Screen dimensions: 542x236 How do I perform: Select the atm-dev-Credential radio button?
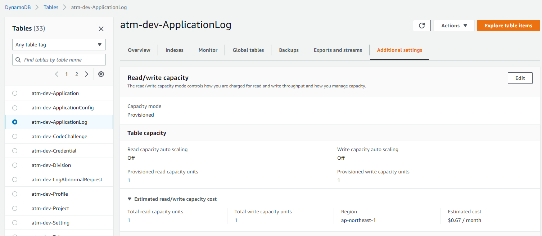point(15,151)
